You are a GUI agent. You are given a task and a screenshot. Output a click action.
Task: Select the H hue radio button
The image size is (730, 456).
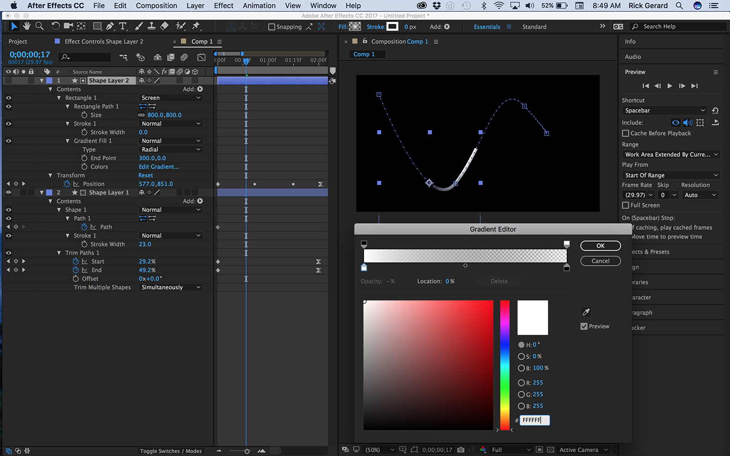point(521,345)
